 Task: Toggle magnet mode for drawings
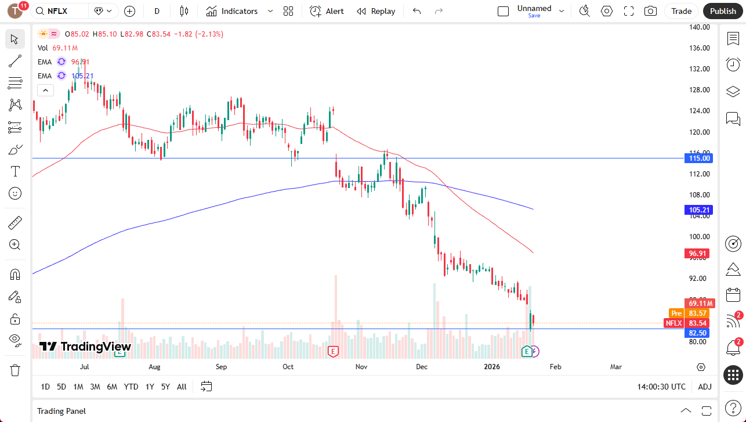tap(15, 275)
